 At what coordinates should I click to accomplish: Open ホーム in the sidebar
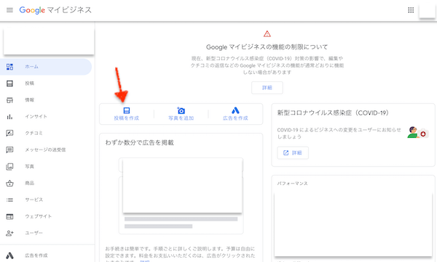46,67
